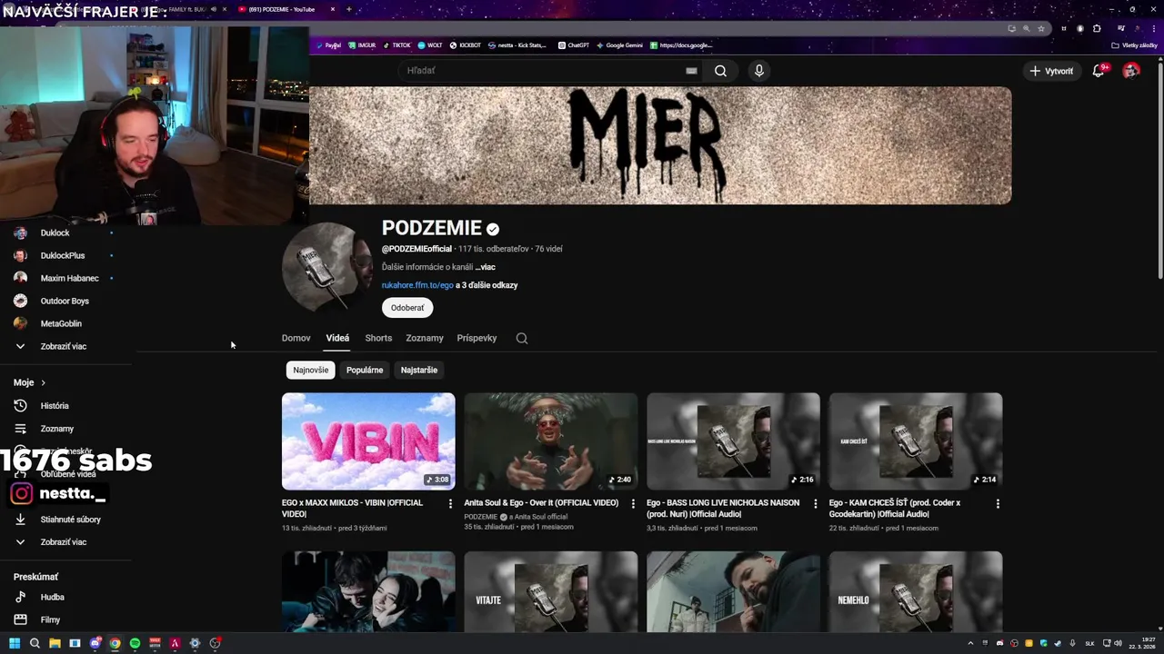Open BASS LONG LIVE NICHOLAS NAISON thumbnail
This screenshot has height=654, width=1164.
click(733, 441)
